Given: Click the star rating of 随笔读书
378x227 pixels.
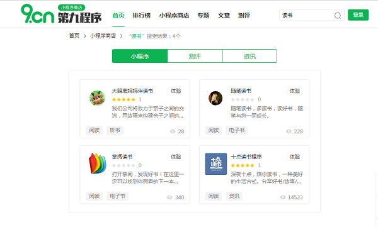Looking at the screenshot, I should tap(243, 99).
